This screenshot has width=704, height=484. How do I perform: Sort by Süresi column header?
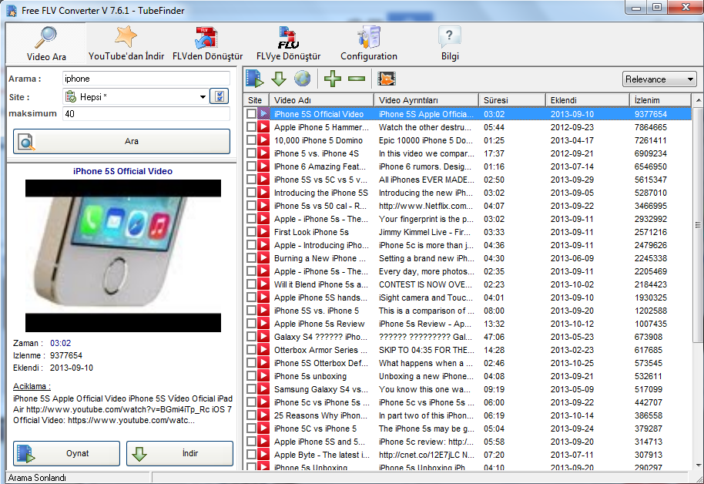[x=512, y=100]
